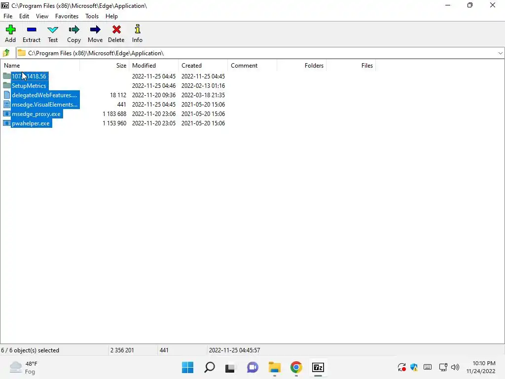Select the SetupMetrics folder name
The height and width of the screenshot is (379, 505).
coord(29,86)
